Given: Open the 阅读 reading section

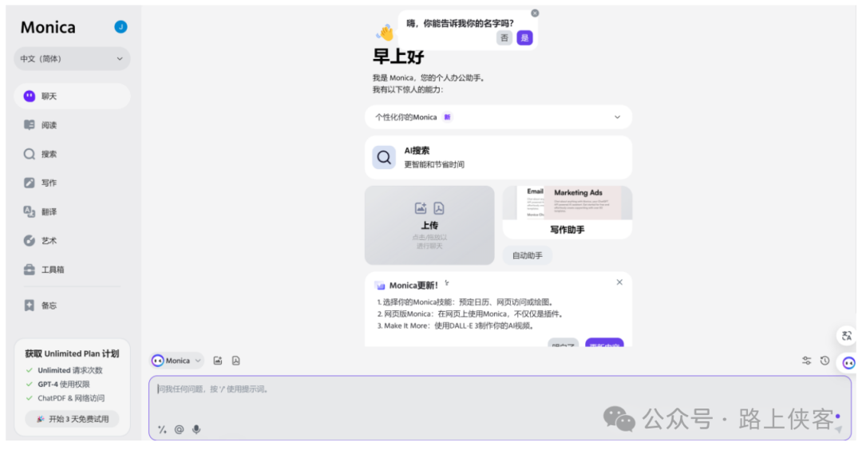Looking at the screenshot, I should [72, 125].
